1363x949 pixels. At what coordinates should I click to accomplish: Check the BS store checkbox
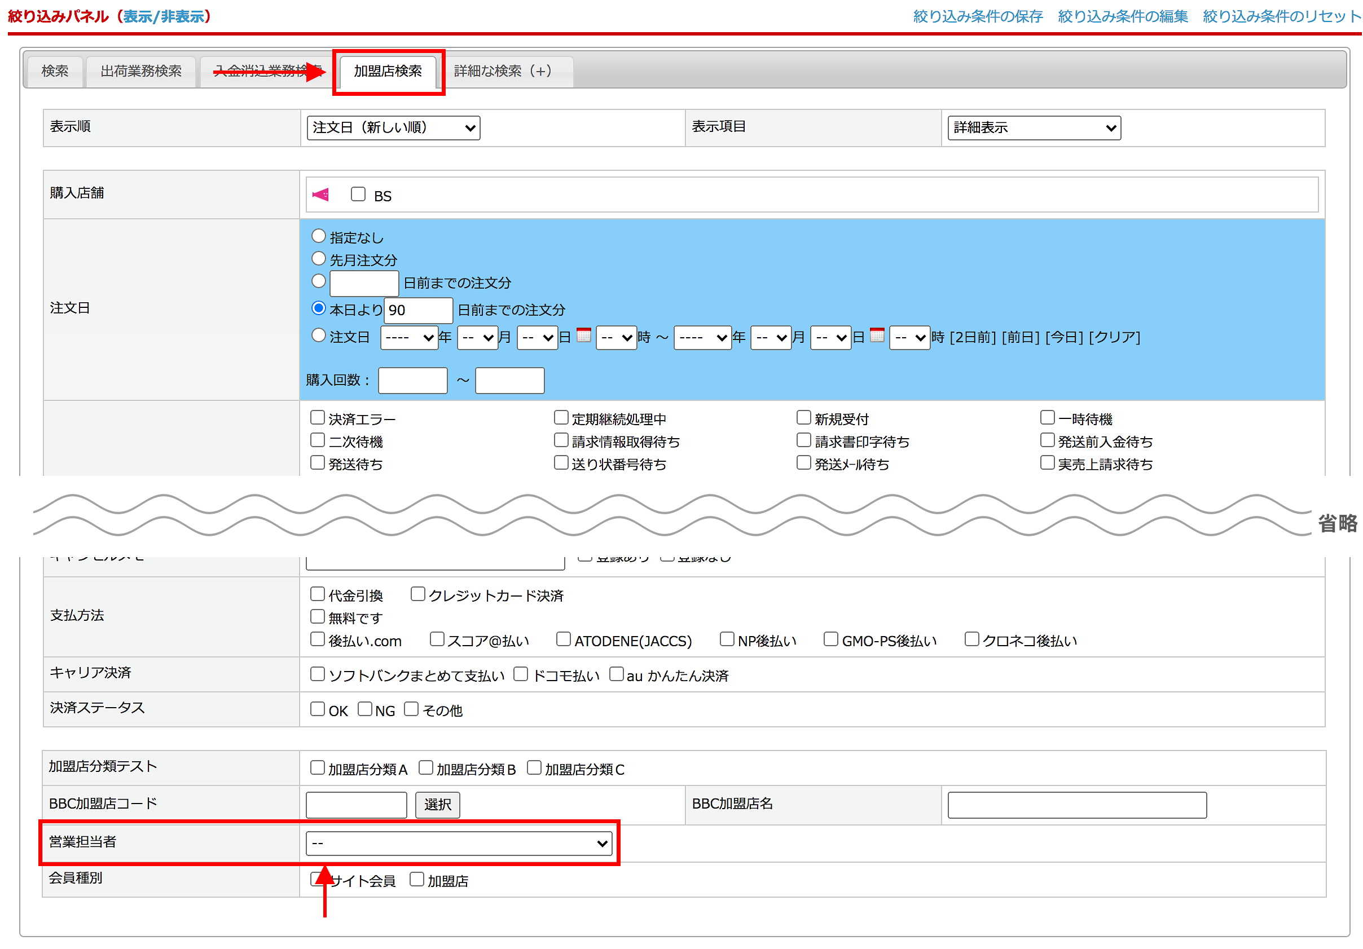pyautogui.click(x=358, y=195)
